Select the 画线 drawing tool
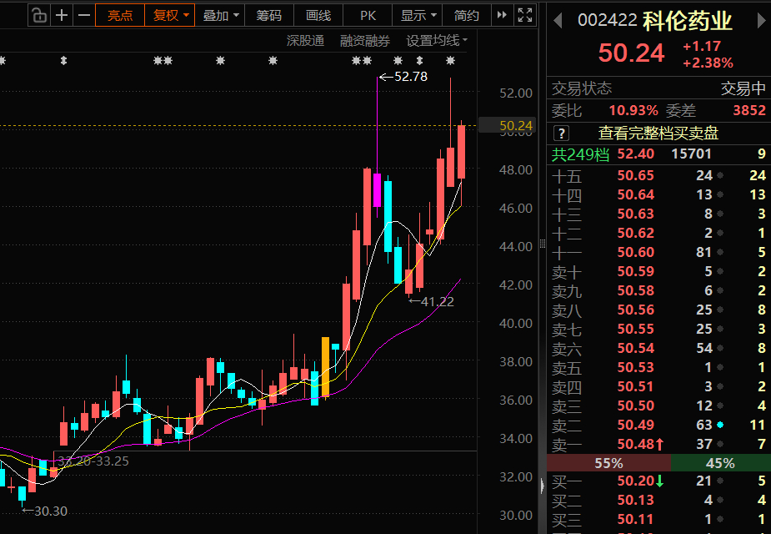The width and height of the screenshot is (771, 534). (x=318, y=15)
